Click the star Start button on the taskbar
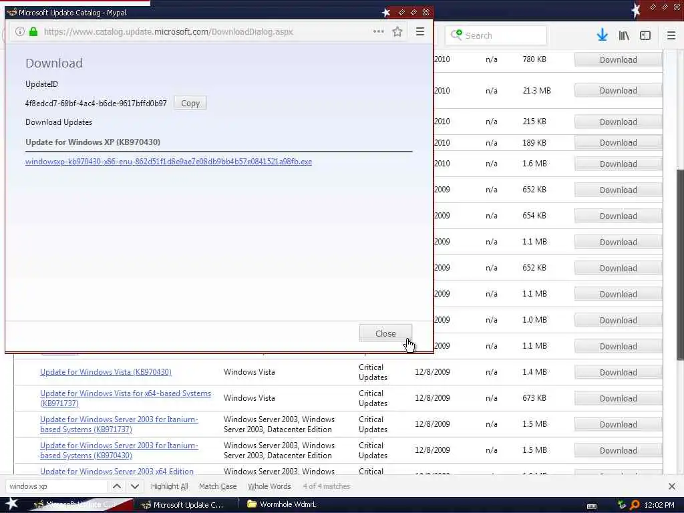The image size is (684, 513). coord(11,504)
